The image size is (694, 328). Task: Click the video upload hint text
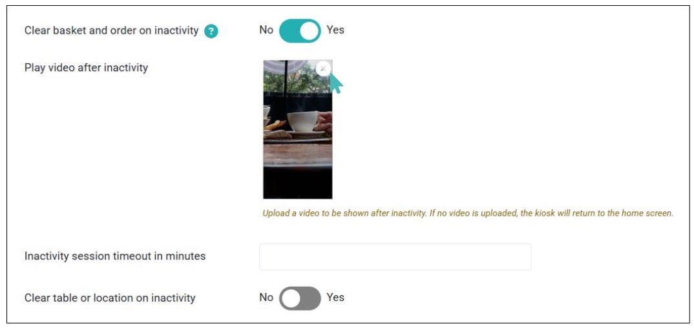click(x=468, y=213)
